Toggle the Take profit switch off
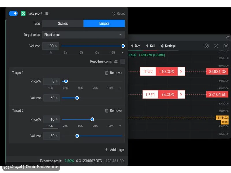 pyautogui.click(x=13, y=14)
